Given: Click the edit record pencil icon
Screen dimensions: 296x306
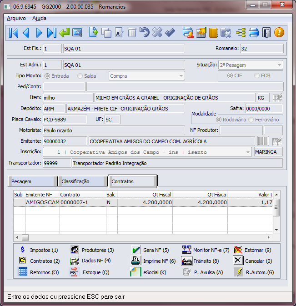Looking at the screenshot, I should click(x=119, y=33).
